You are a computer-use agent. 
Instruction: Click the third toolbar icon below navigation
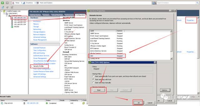coord(12,7)
